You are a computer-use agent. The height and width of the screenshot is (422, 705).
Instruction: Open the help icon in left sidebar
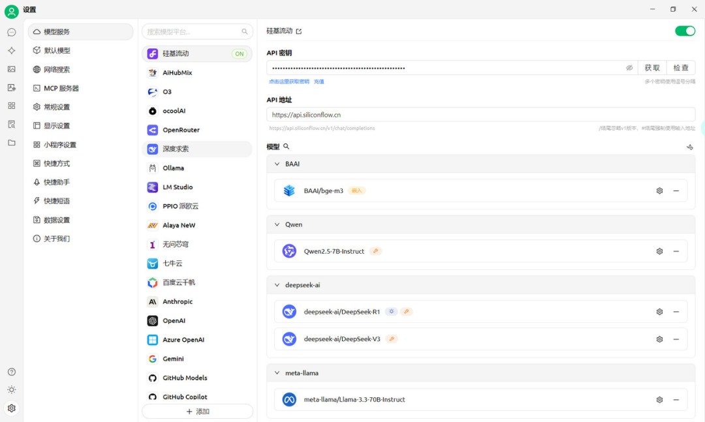12,372
